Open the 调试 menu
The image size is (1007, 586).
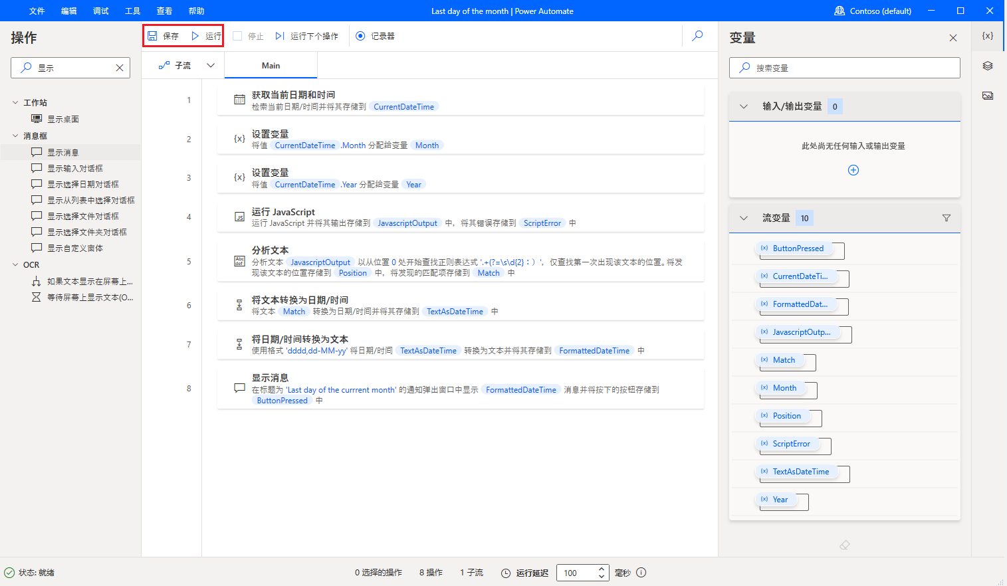pyautogui.click(x=101, y=11)
